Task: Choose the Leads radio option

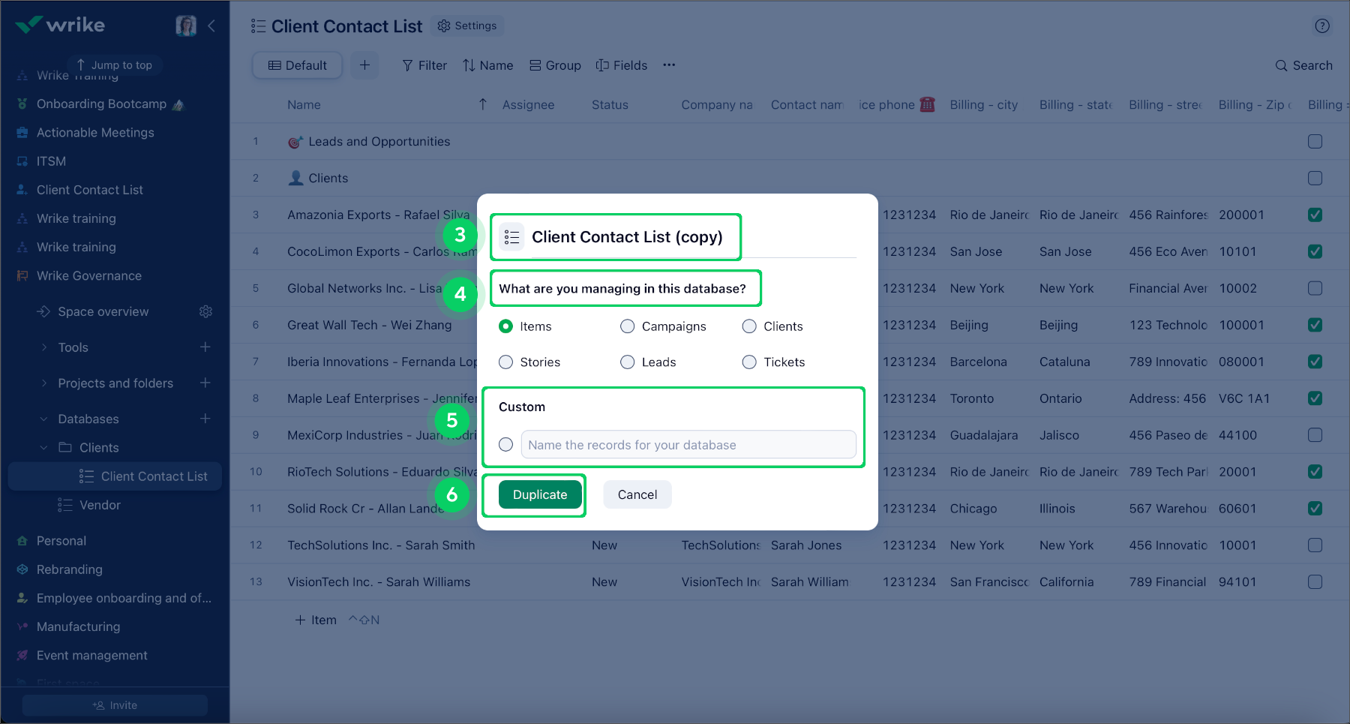Action: (628, 362)
